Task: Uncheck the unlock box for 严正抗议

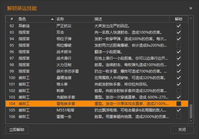Action: point(179,26)
